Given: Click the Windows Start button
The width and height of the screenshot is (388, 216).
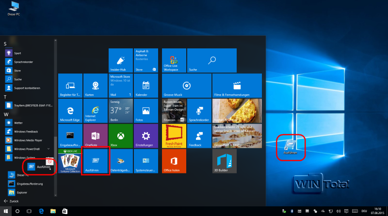Looking at the screenshot, I should (6, 211).
